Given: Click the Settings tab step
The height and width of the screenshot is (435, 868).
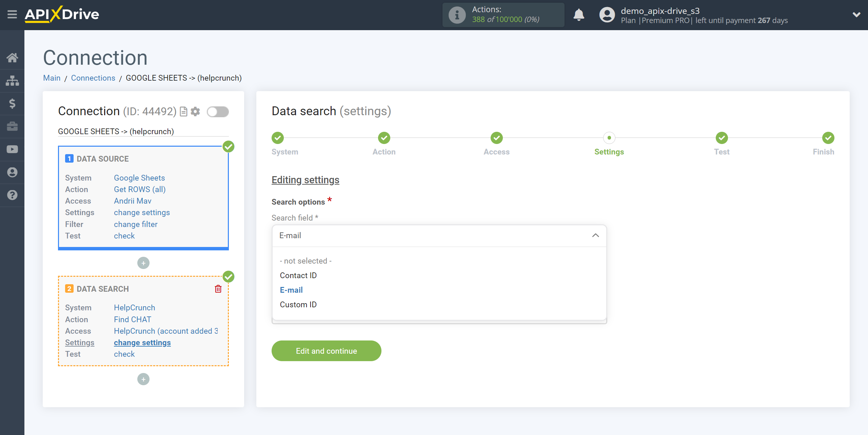Looking at the screenshot, I should click(x=609, y=143).
